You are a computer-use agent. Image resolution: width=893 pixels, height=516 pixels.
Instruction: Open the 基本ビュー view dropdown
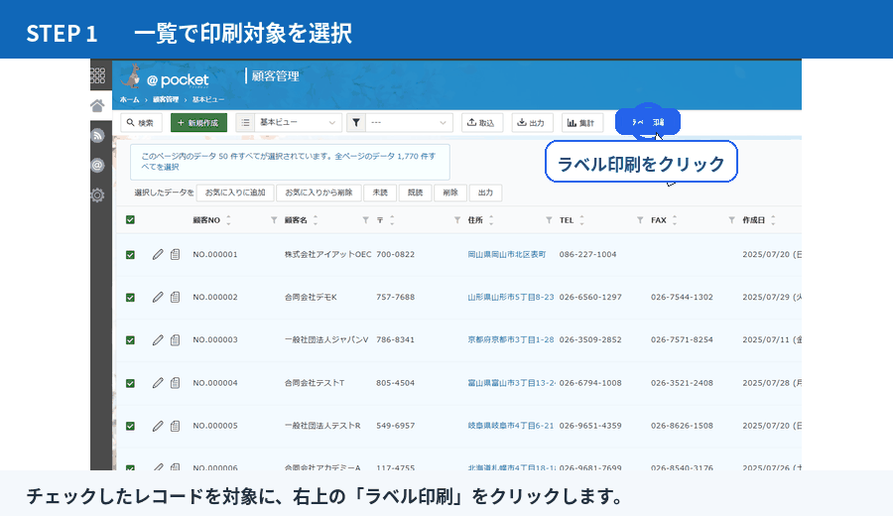pyautogui.click(x=298, y=122)
